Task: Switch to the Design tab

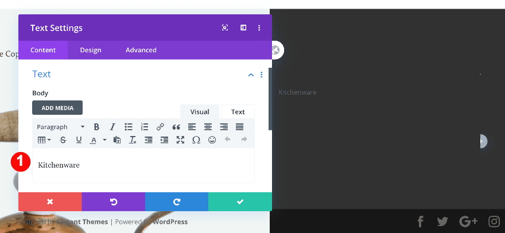Action: 90,50
